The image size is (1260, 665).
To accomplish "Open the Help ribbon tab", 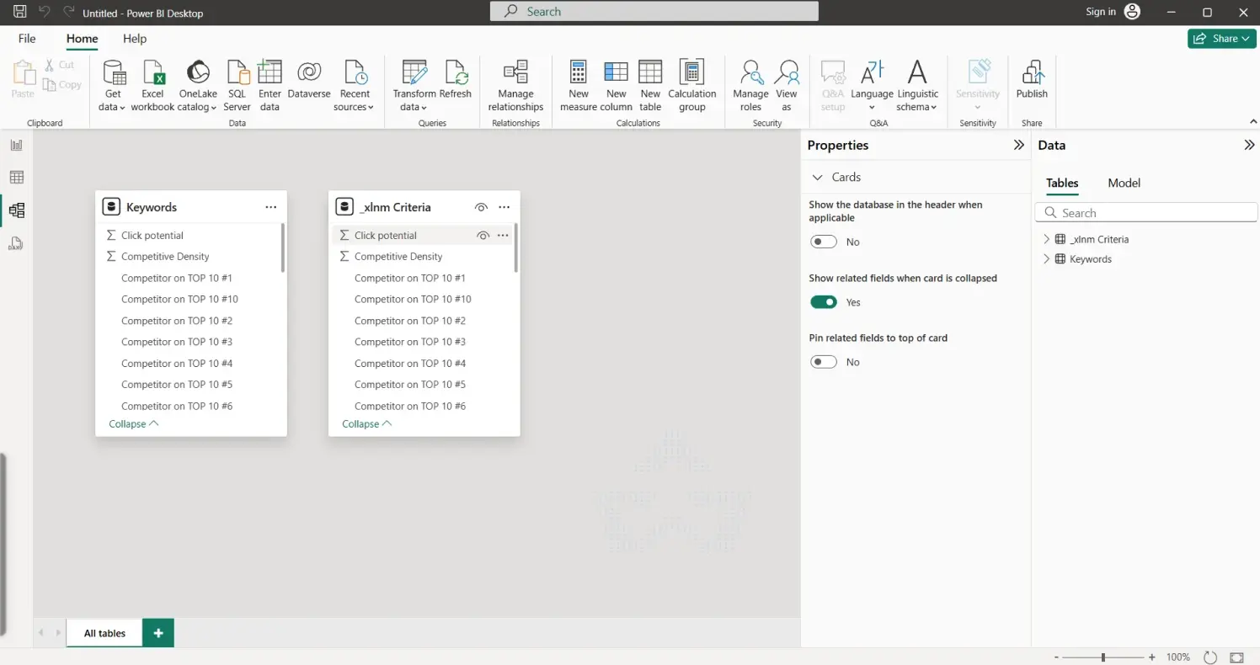I will point(135,39).
